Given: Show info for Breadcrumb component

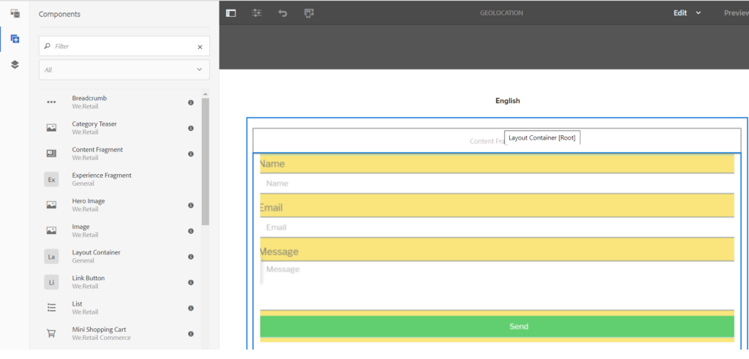Looking at the screenshot, I should click(191, 102).
